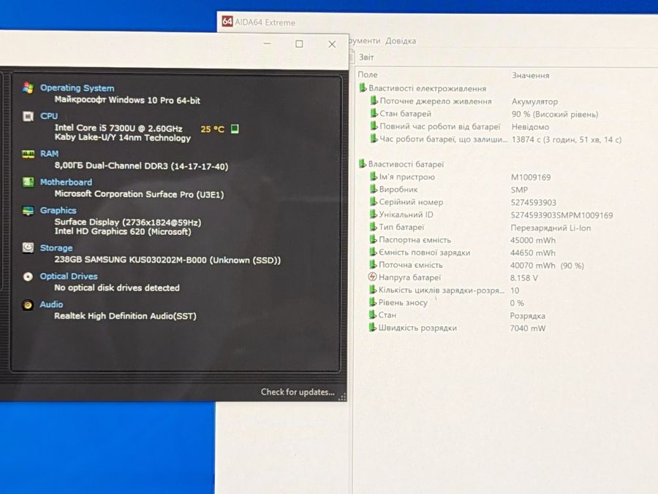Select the Розрядка state value

coord(527,315)
